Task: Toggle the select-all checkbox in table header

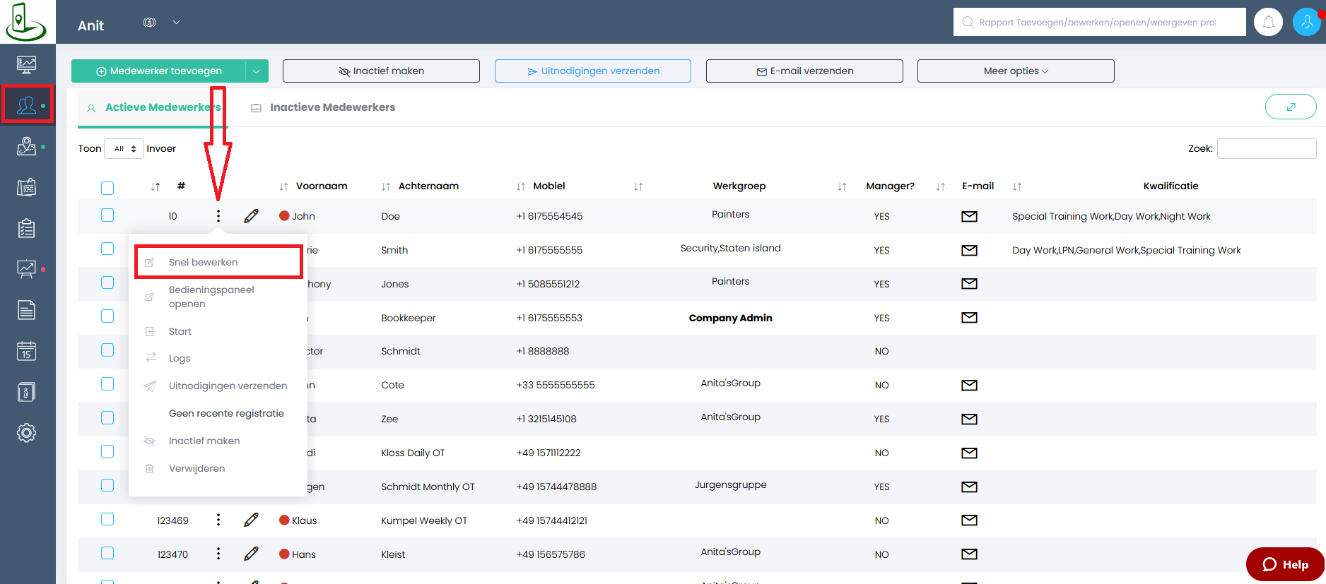Action: [x=107, y=188]
